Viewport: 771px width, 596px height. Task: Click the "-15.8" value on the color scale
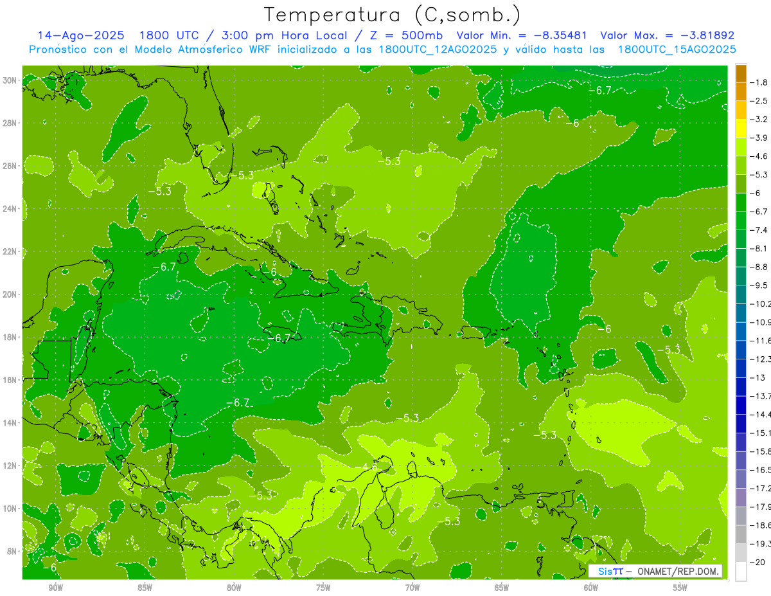(760, 451)
